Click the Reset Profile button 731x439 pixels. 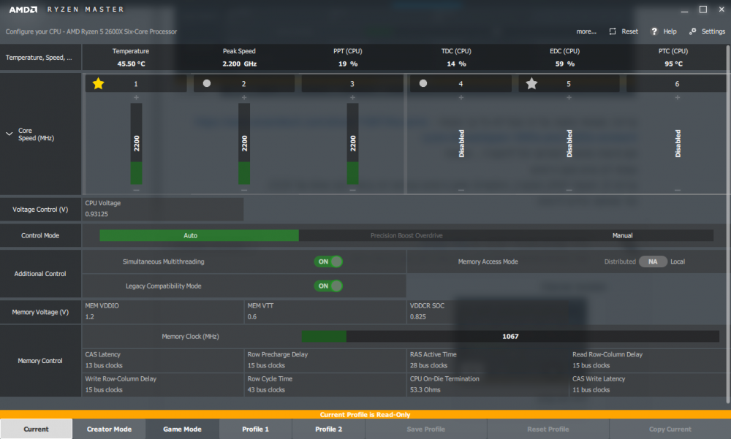tap(548, 429)
